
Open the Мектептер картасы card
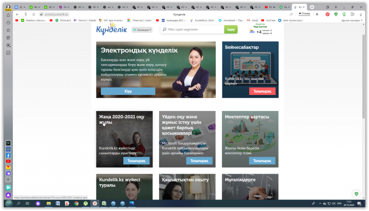[250, 139]
